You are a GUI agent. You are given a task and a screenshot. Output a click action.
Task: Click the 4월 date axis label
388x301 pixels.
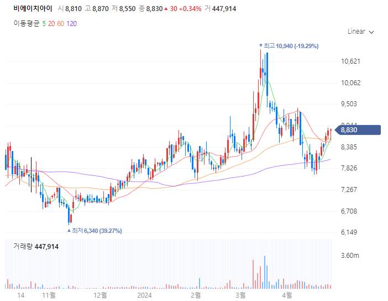pyautogui.click(x=287, y=295)
